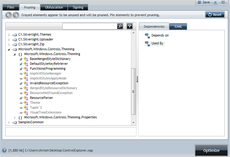
Task: Click the namespace braces icon for Theming.Properties
Action: pyautogui.click(x=20, y=118)
